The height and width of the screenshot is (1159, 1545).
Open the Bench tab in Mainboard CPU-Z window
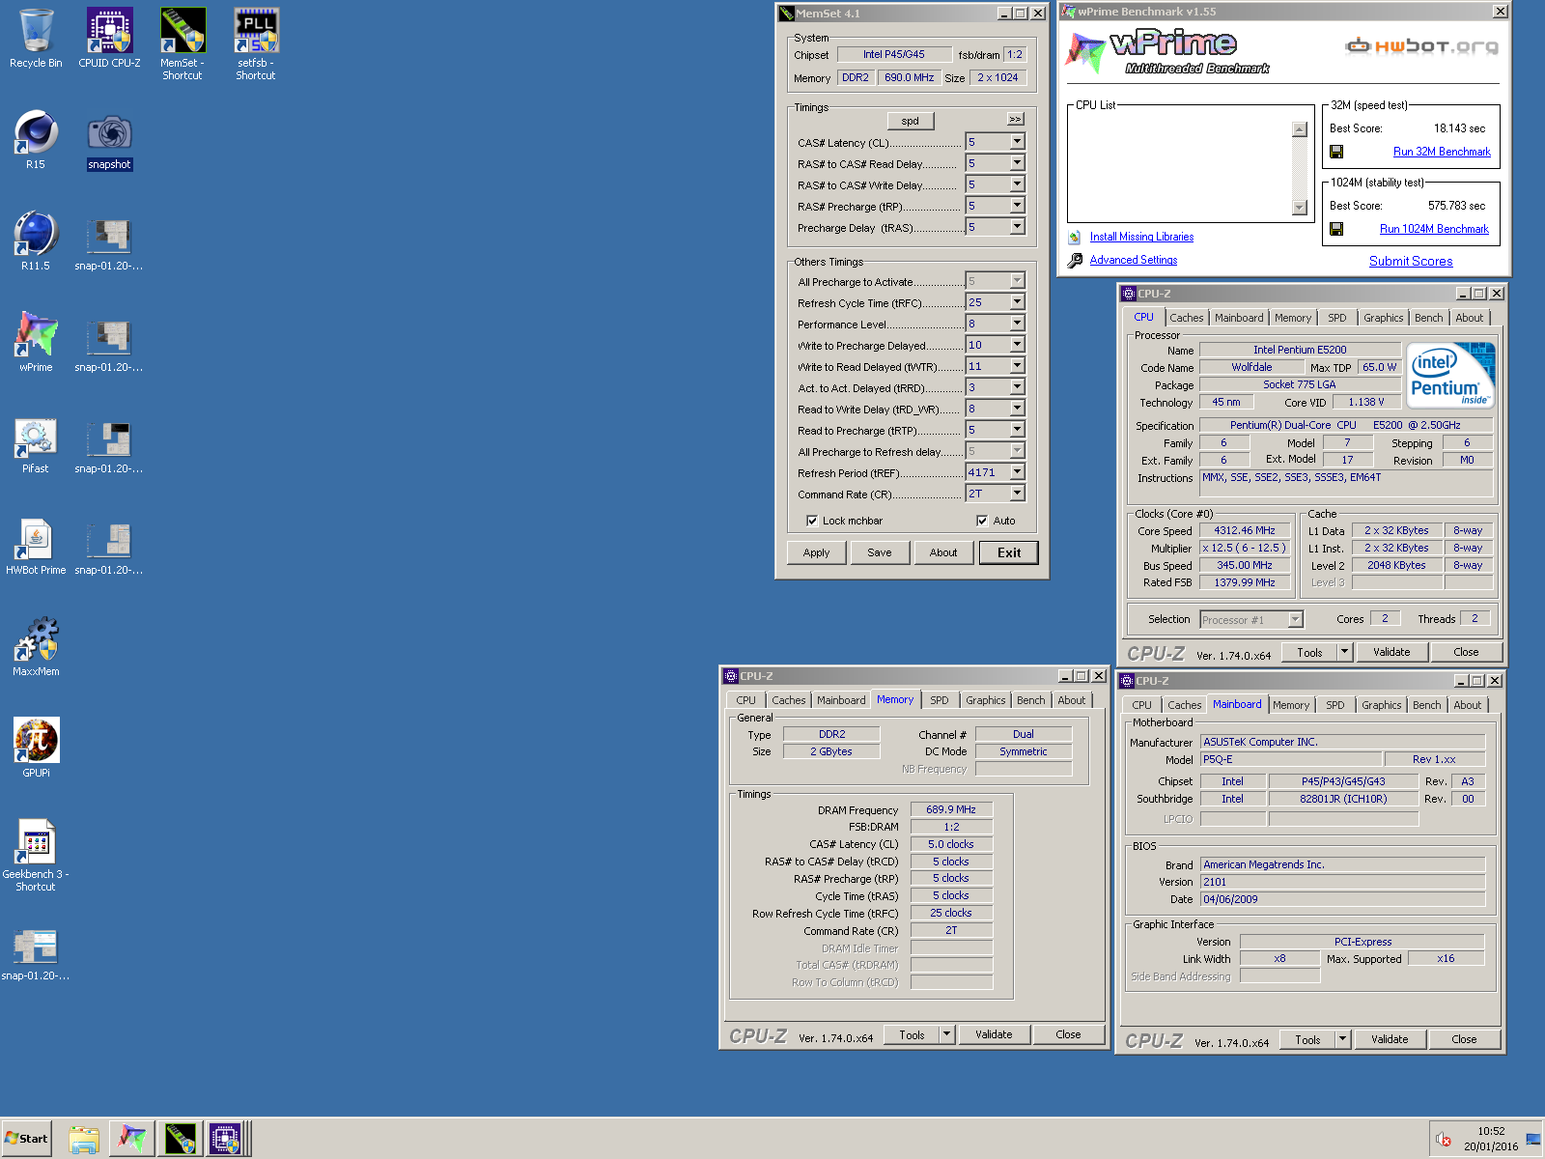(x=1426, y=705)
